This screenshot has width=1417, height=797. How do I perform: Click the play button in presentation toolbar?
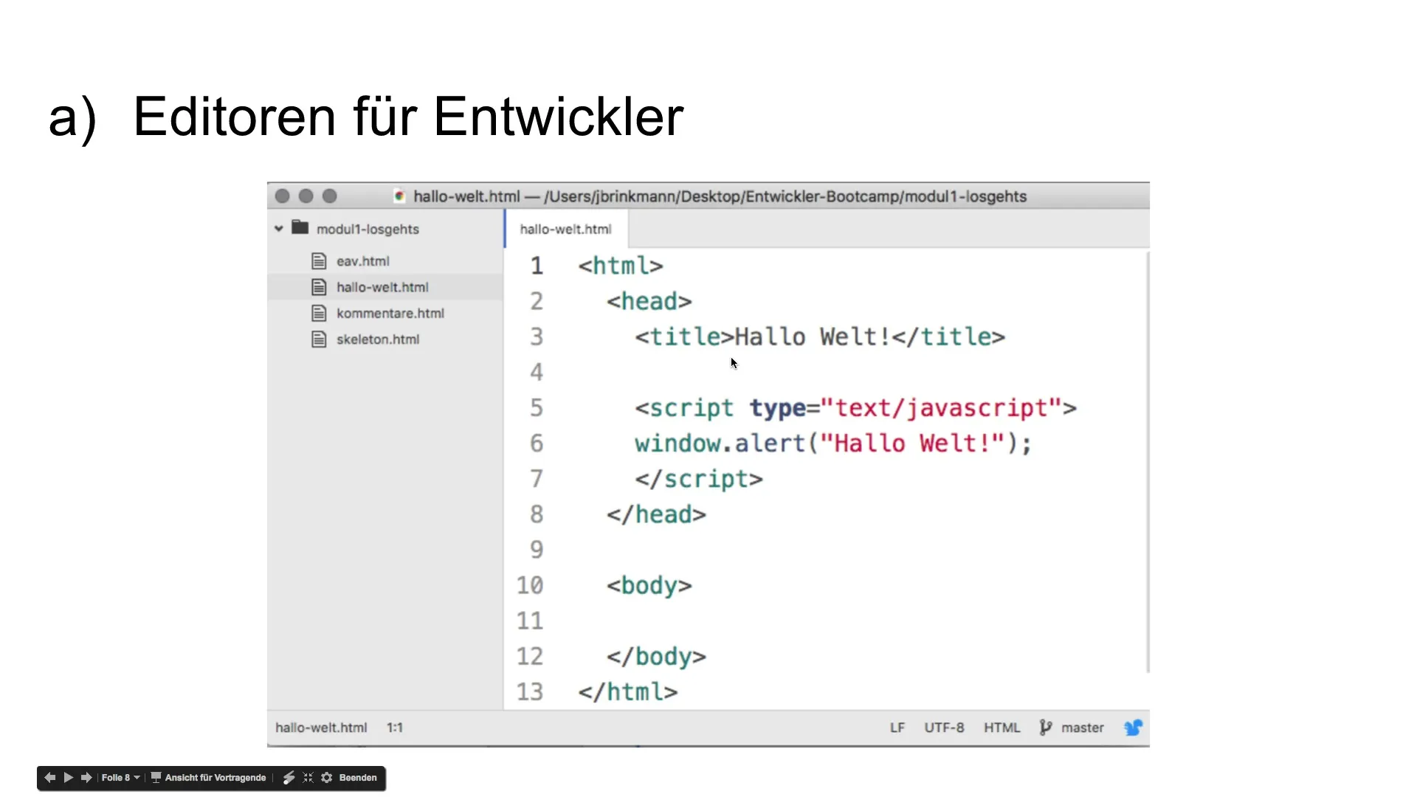69,777
